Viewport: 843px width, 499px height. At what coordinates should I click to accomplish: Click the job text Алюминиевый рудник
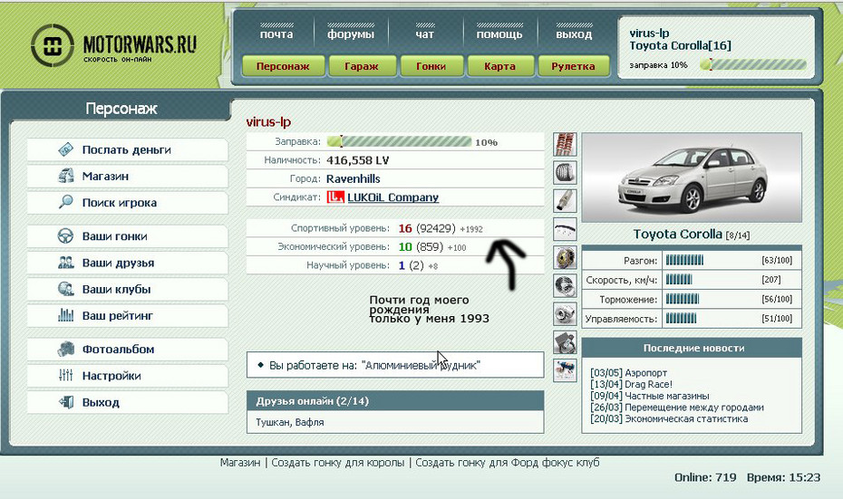(421, 365)
